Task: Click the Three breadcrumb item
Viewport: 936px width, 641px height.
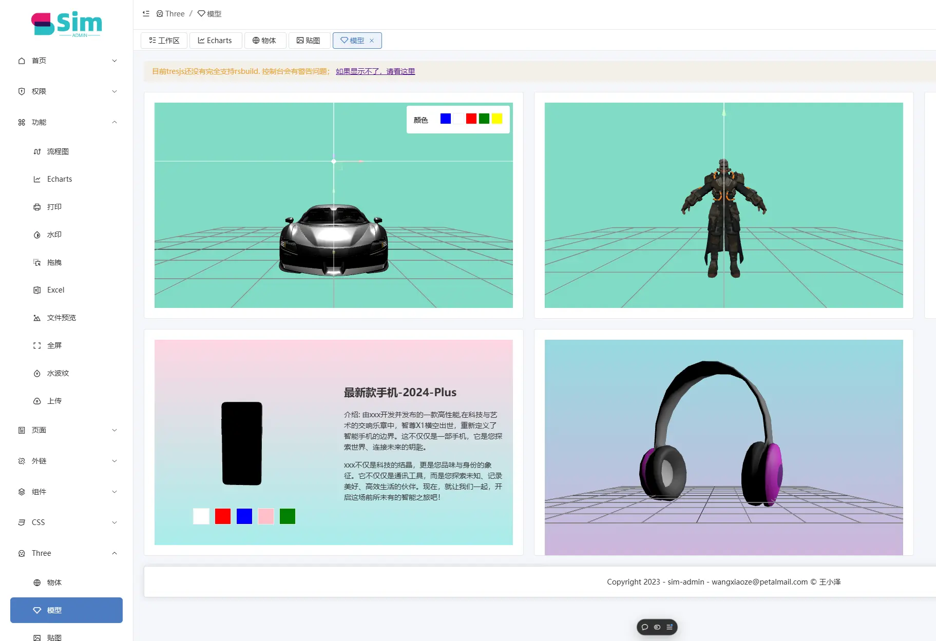Action: (x=170, y=14)
